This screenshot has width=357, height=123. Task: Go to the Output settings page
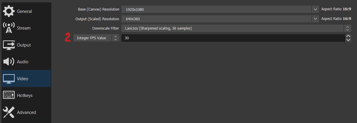[x=24, y=45]
